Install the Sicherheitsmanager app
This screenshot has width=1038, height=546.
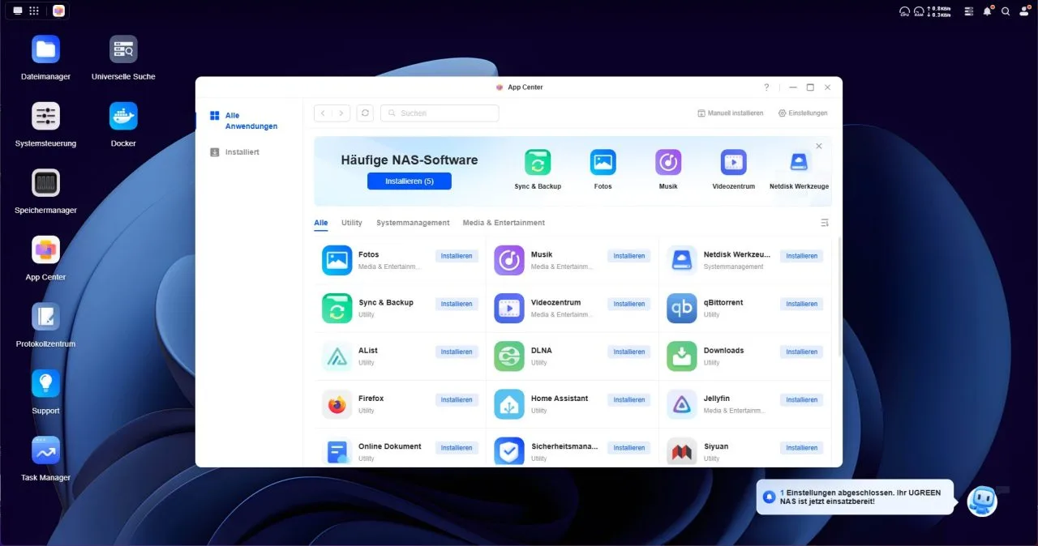629,448
